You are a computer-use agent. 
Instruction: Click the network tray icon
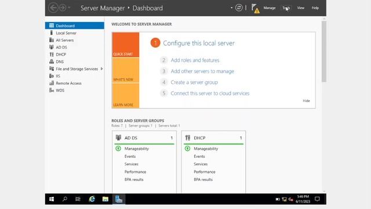point(285,199)
